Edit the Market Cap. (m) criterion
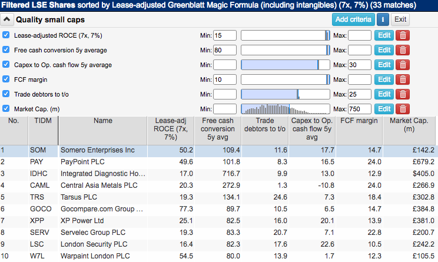 384,109
